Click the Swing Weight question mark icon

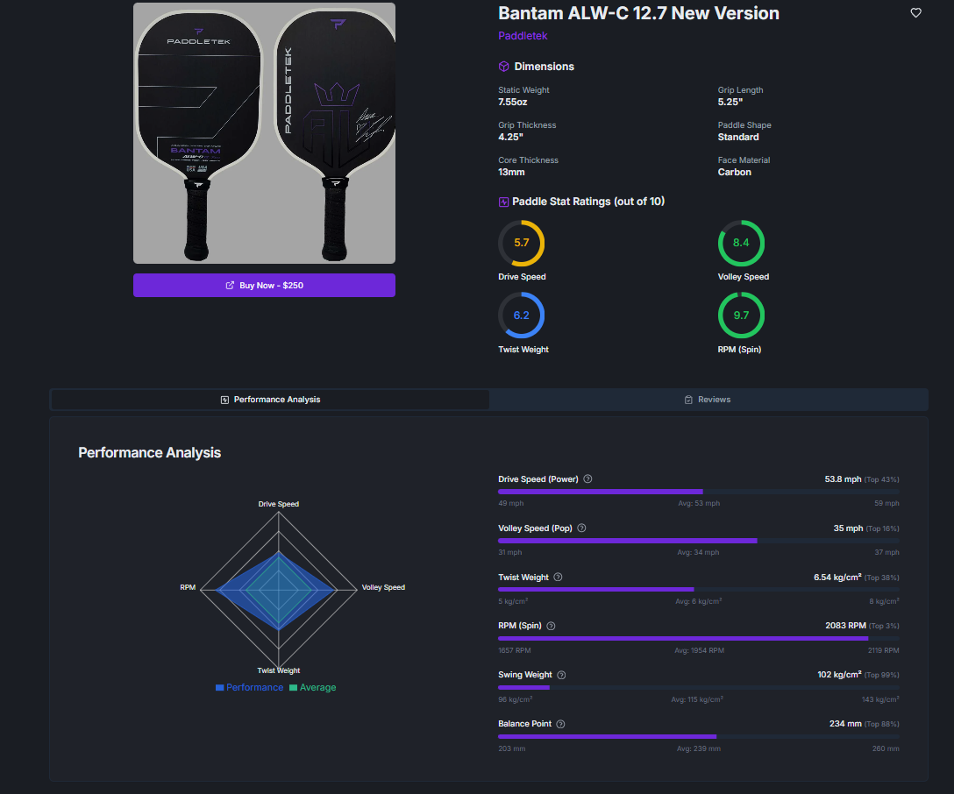[561, 675]
